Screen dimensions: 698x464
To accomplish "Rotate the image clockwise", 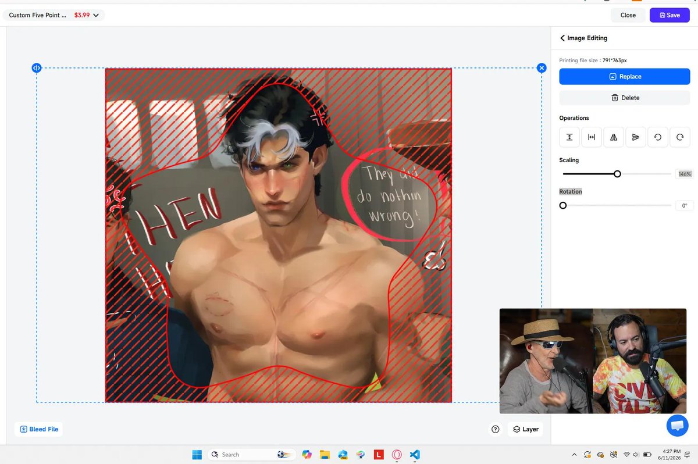I will [x=680, y=137].
